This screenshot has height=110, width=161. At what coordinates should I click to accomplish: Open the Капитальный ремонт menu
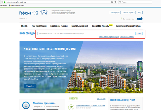click(80, 26)
